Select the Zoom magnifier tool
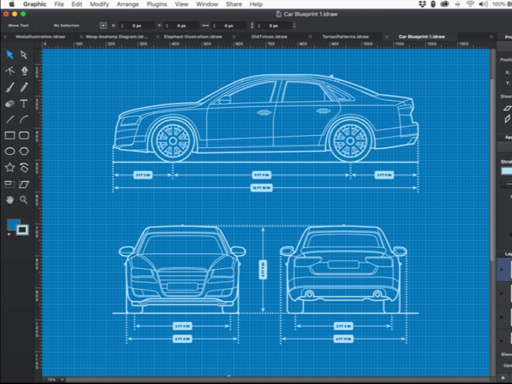512x384 pixels. tap(24, 200)
